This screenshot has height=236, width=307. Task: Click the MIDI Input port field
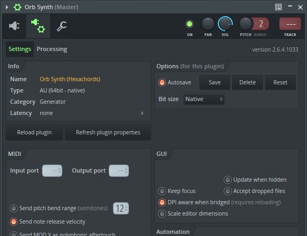[x=52, y=170]
